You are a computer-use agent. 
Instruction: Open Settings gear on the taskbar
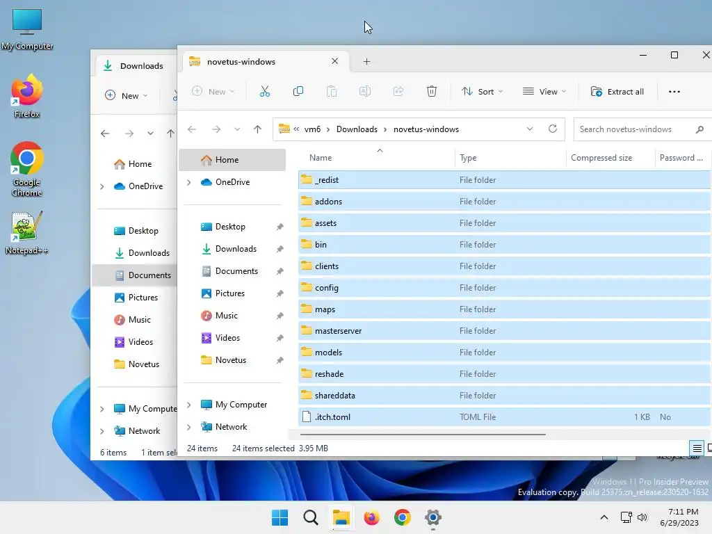tap(432, 517)
